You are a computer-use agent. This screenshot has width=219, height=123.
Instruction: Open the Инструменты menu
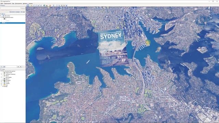[x=18, y=3]
